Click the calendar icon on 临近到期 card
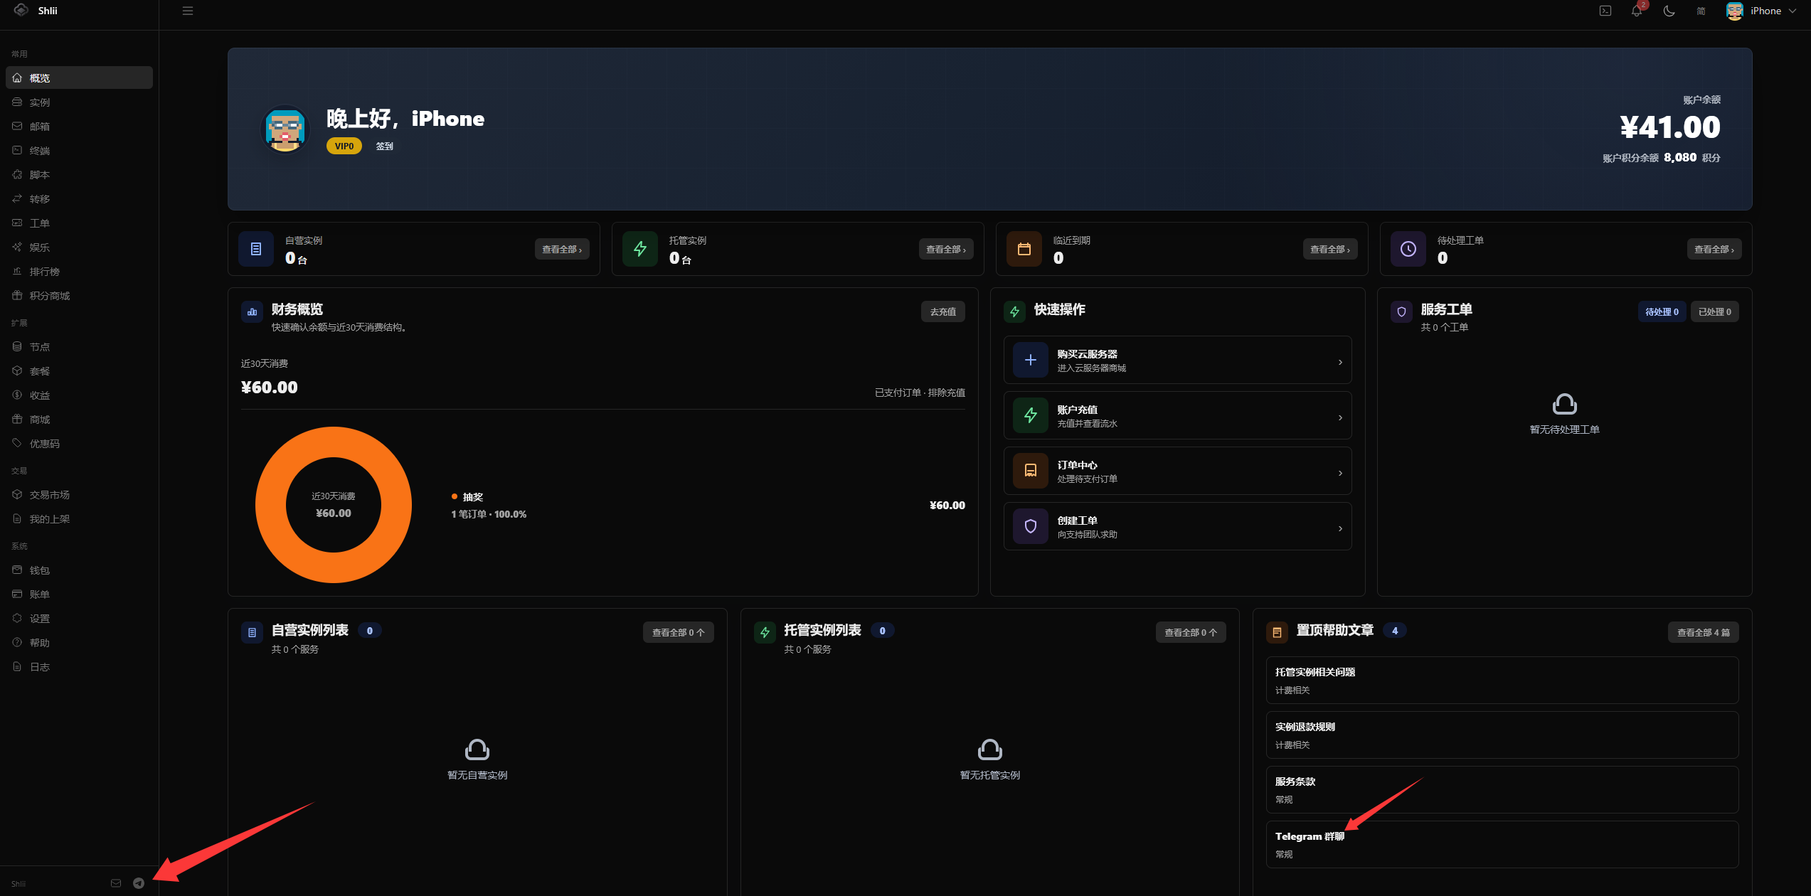Viewport: 1811px width, 896px height. (x=1024, y=249)
